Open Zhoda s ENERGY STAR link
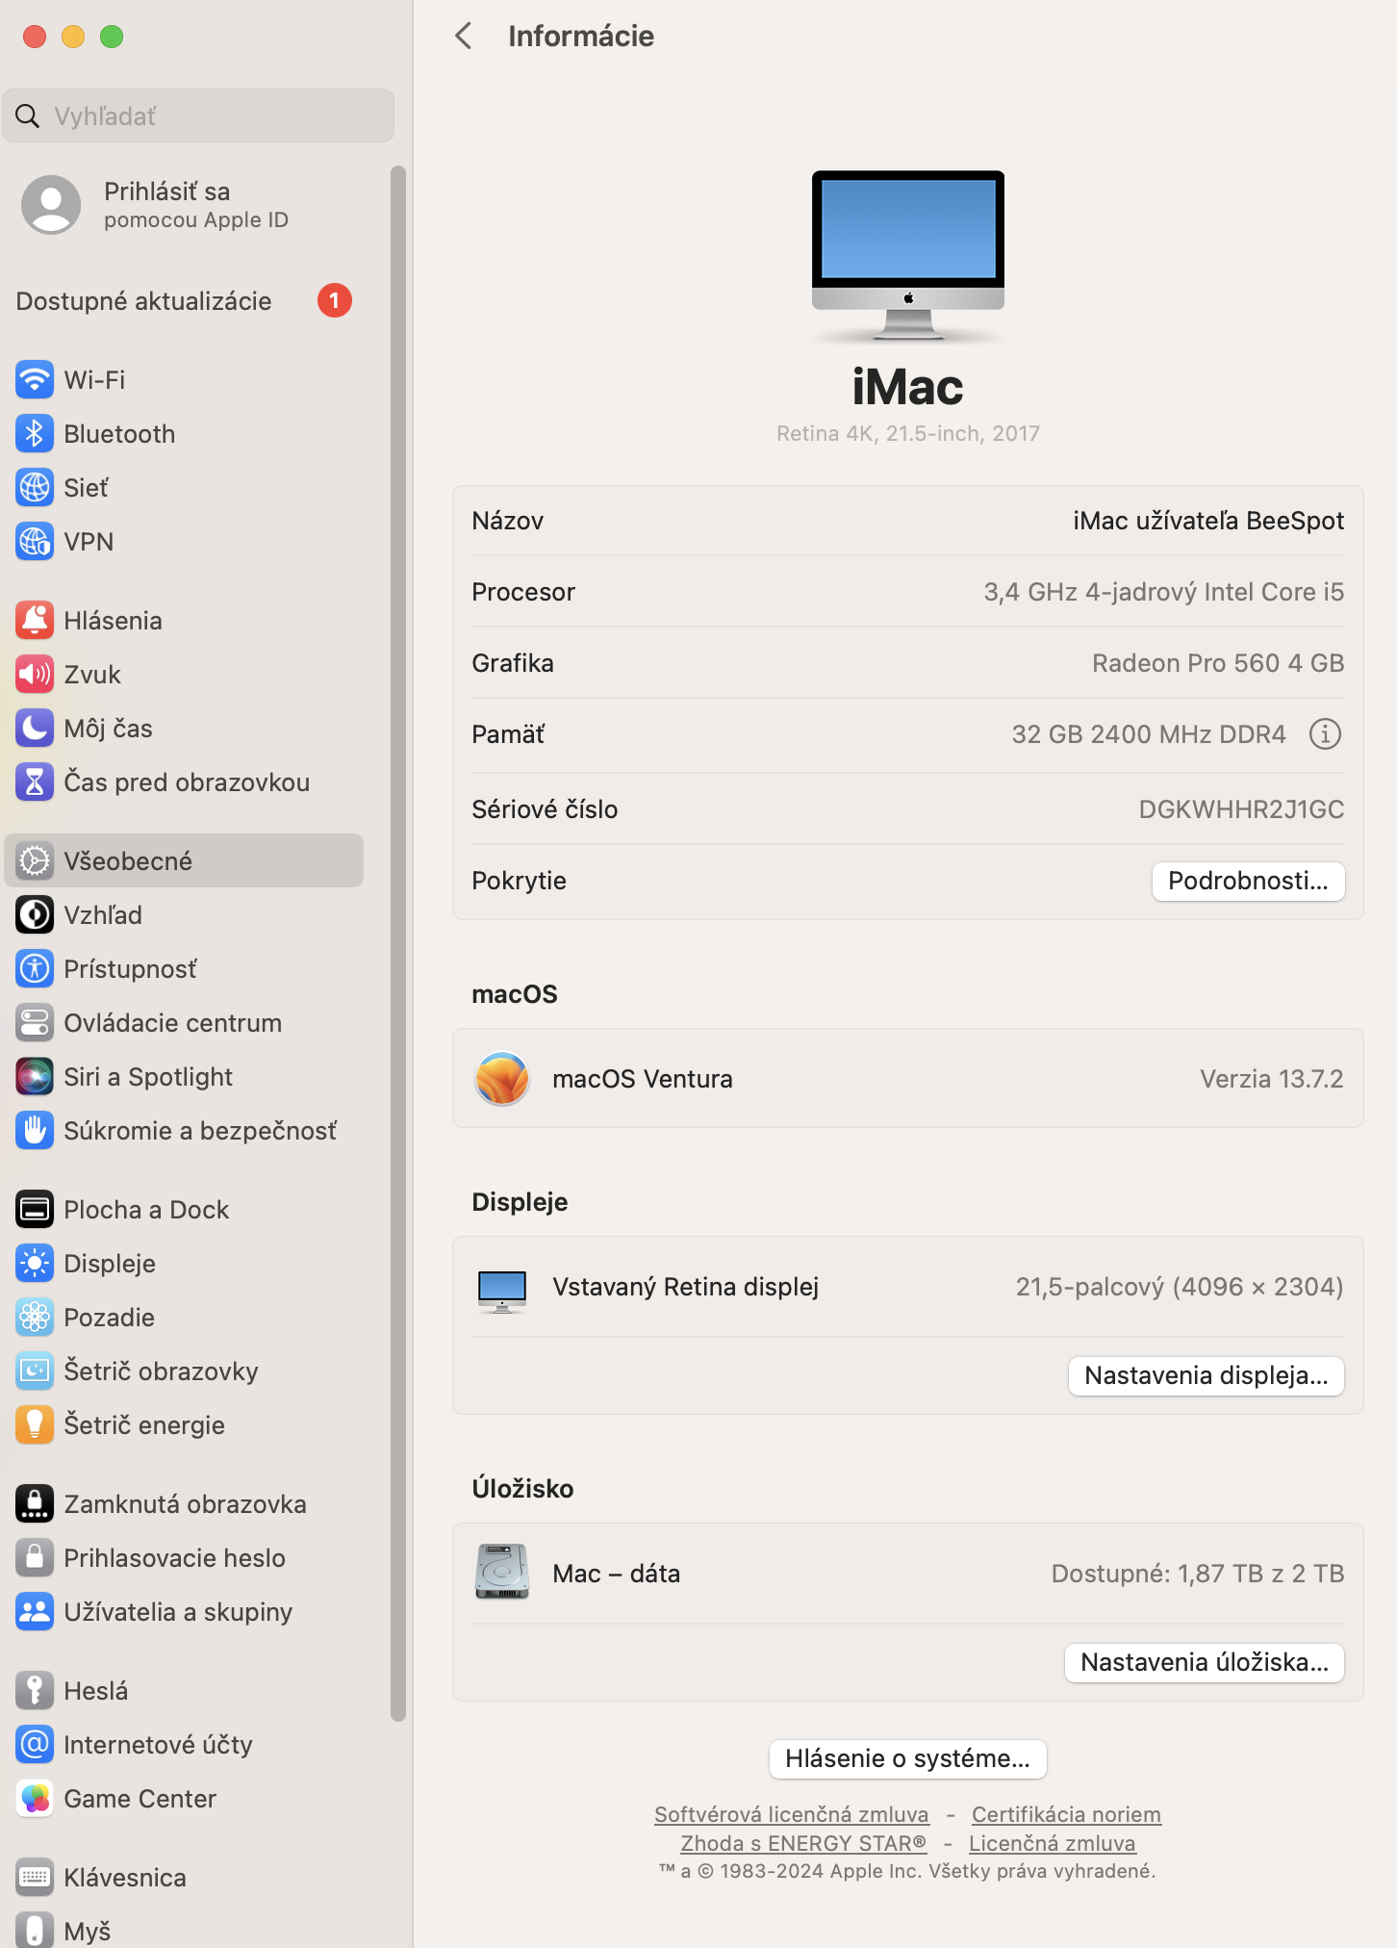The image size is (1397, 1948). pos(803,1843)
